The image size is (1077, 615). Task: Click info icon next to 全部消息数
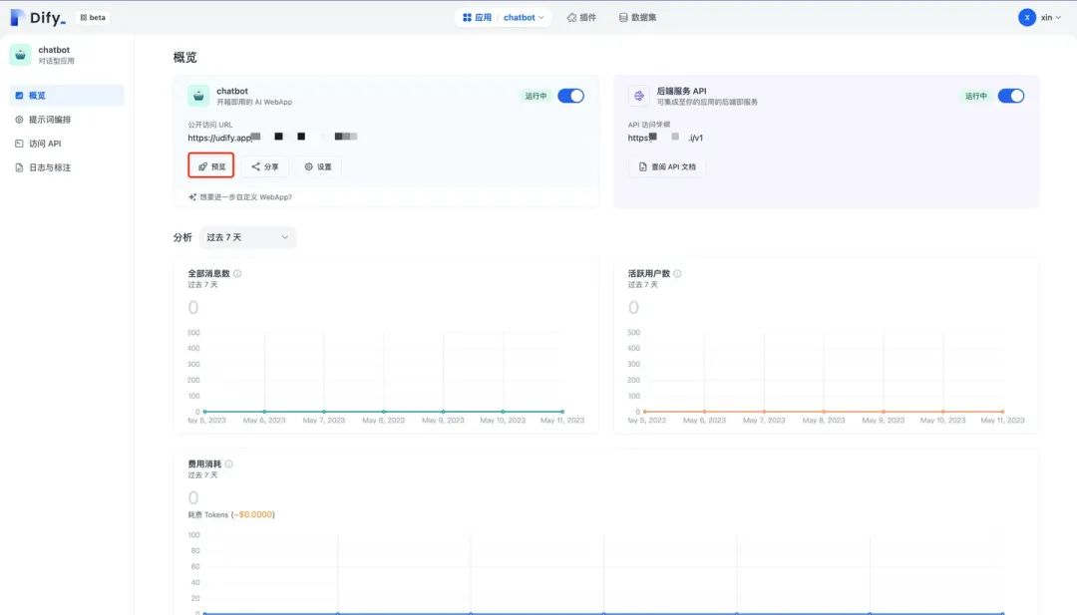(237, 273)
